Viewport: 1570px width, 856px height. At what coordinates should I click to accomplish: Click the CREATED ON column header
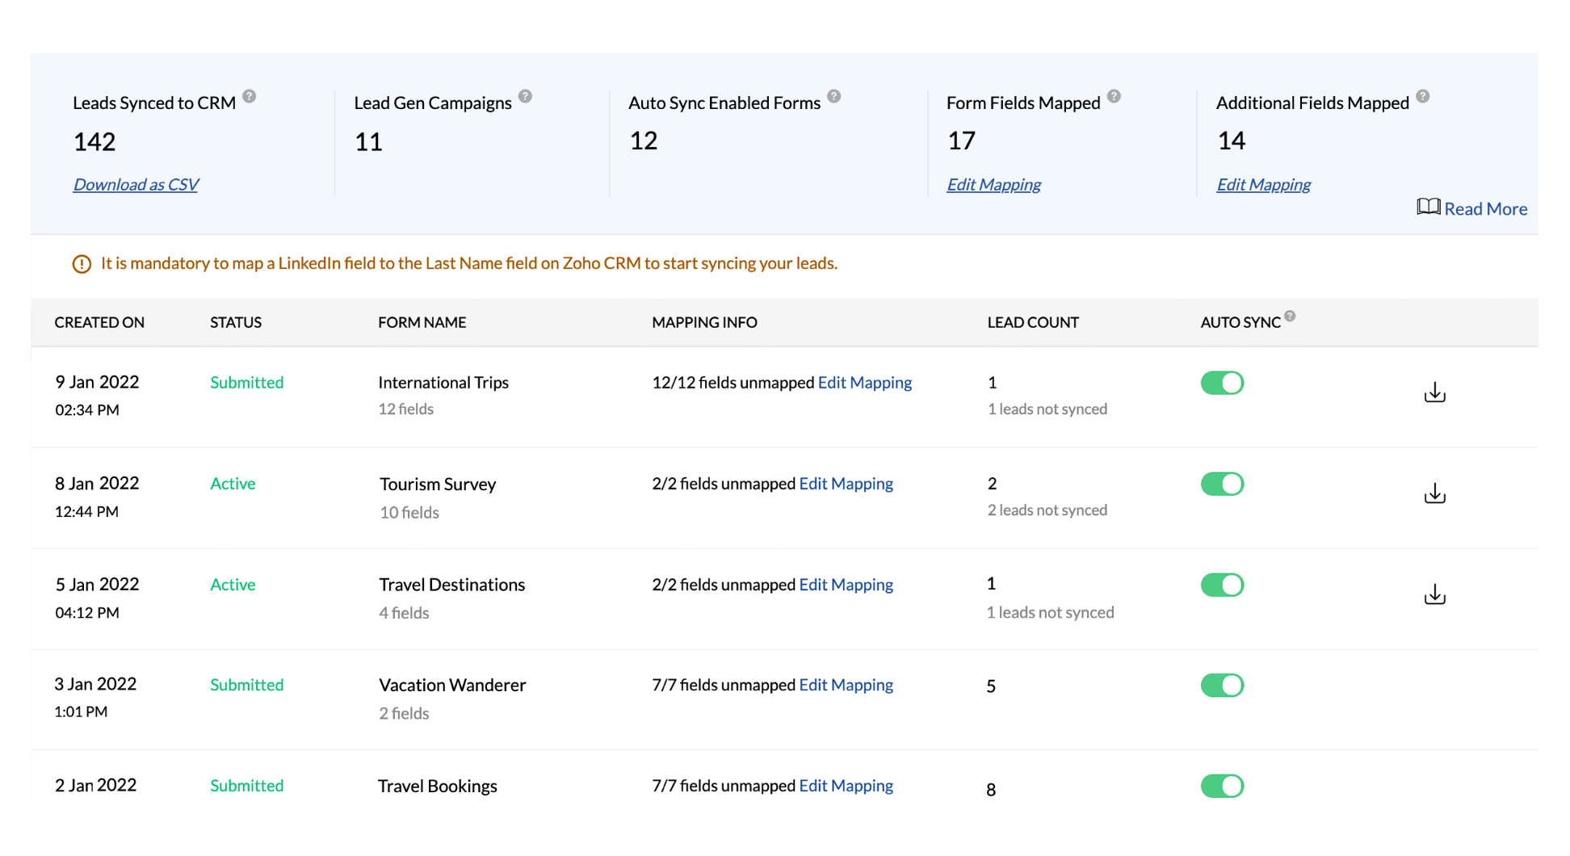pos(99,322)
